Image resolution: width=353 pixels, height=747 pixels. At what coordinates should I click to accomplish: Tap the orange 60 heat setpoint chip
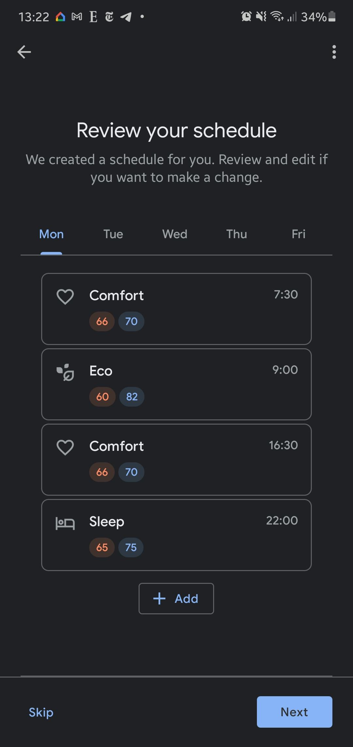coord(102,397)
